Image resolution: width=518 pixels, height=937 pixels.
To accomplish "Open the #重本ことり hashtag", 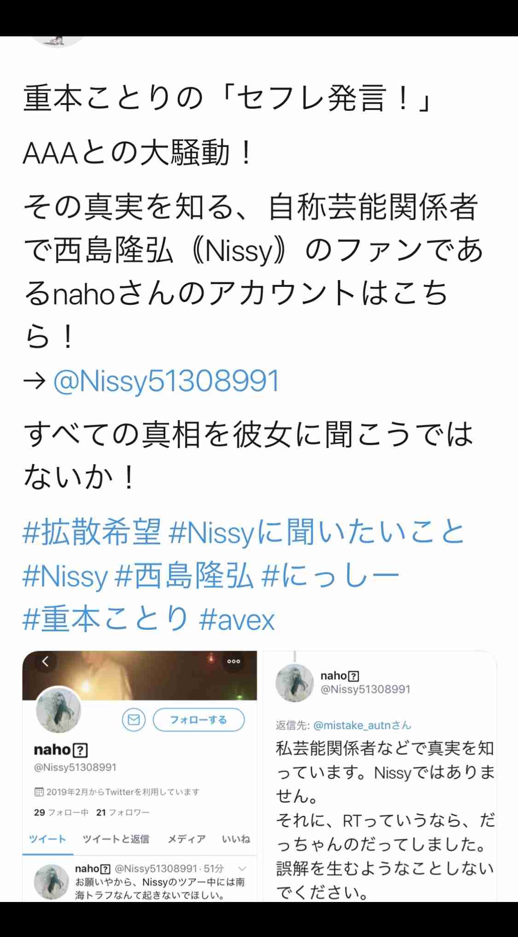I will [x=106, y=619].
